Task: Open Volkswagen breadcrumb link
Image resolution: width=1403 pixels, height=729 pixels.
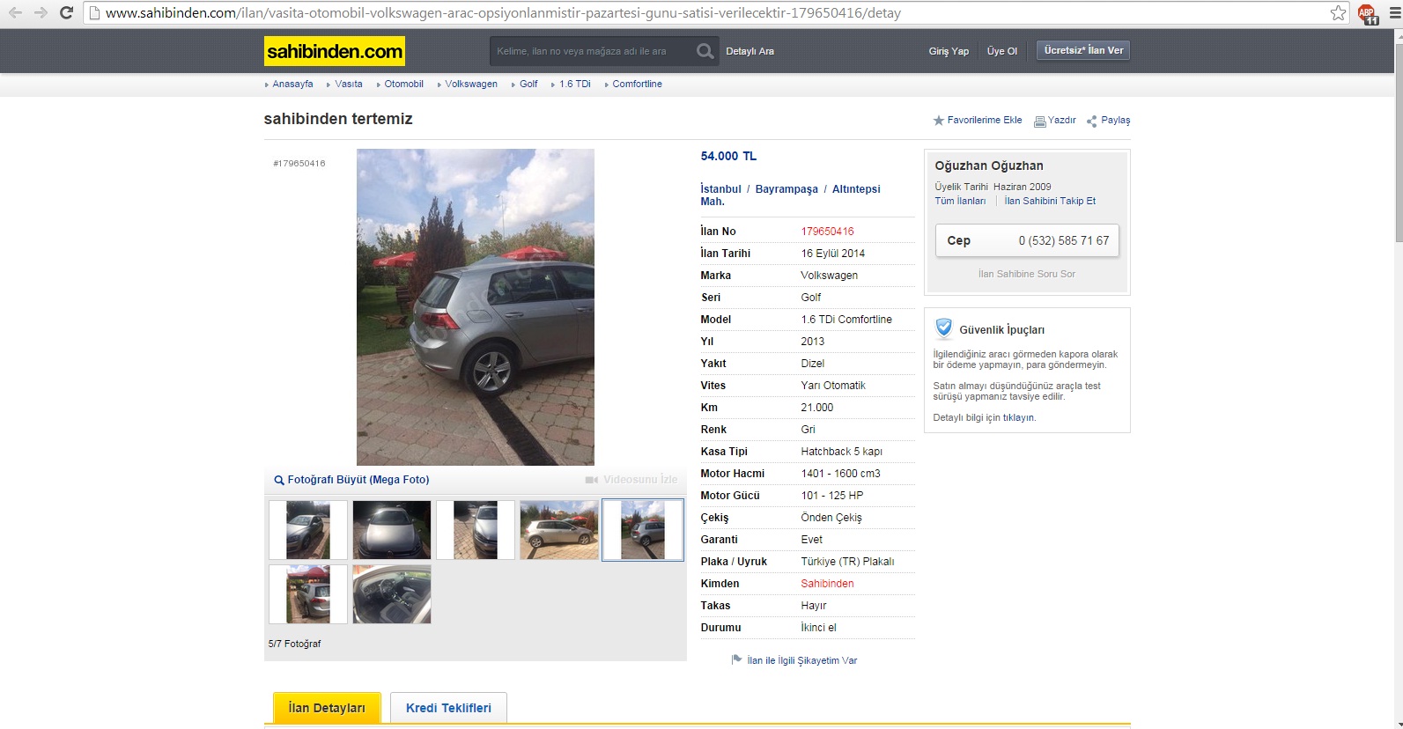Action: [471, 84]
